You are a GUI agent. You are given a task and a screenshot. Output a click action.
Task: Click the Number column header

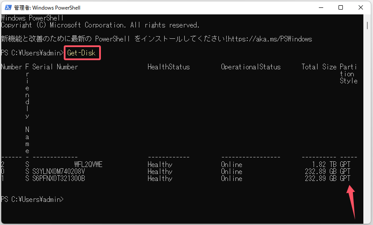click(11, 67)
